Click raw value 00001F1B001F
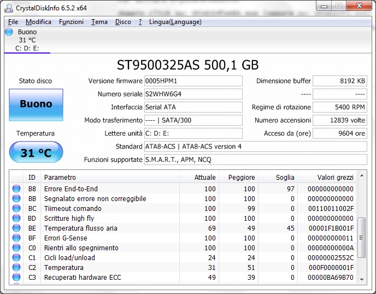The height and width of the screenshot is (294, 376). coord(331,228)
